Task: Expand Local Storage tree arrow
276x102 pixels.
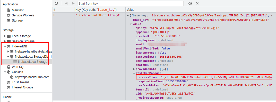Action: pyautogui.click(x=5, y=36)
